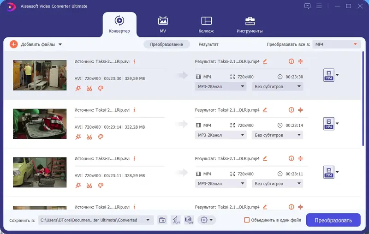Open the output folder icon
The image size is (369, 234).
(162, 220)
